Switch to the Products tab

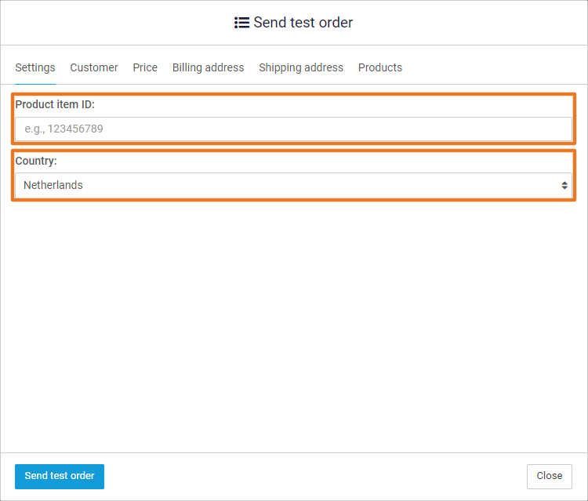pos(380,67)
